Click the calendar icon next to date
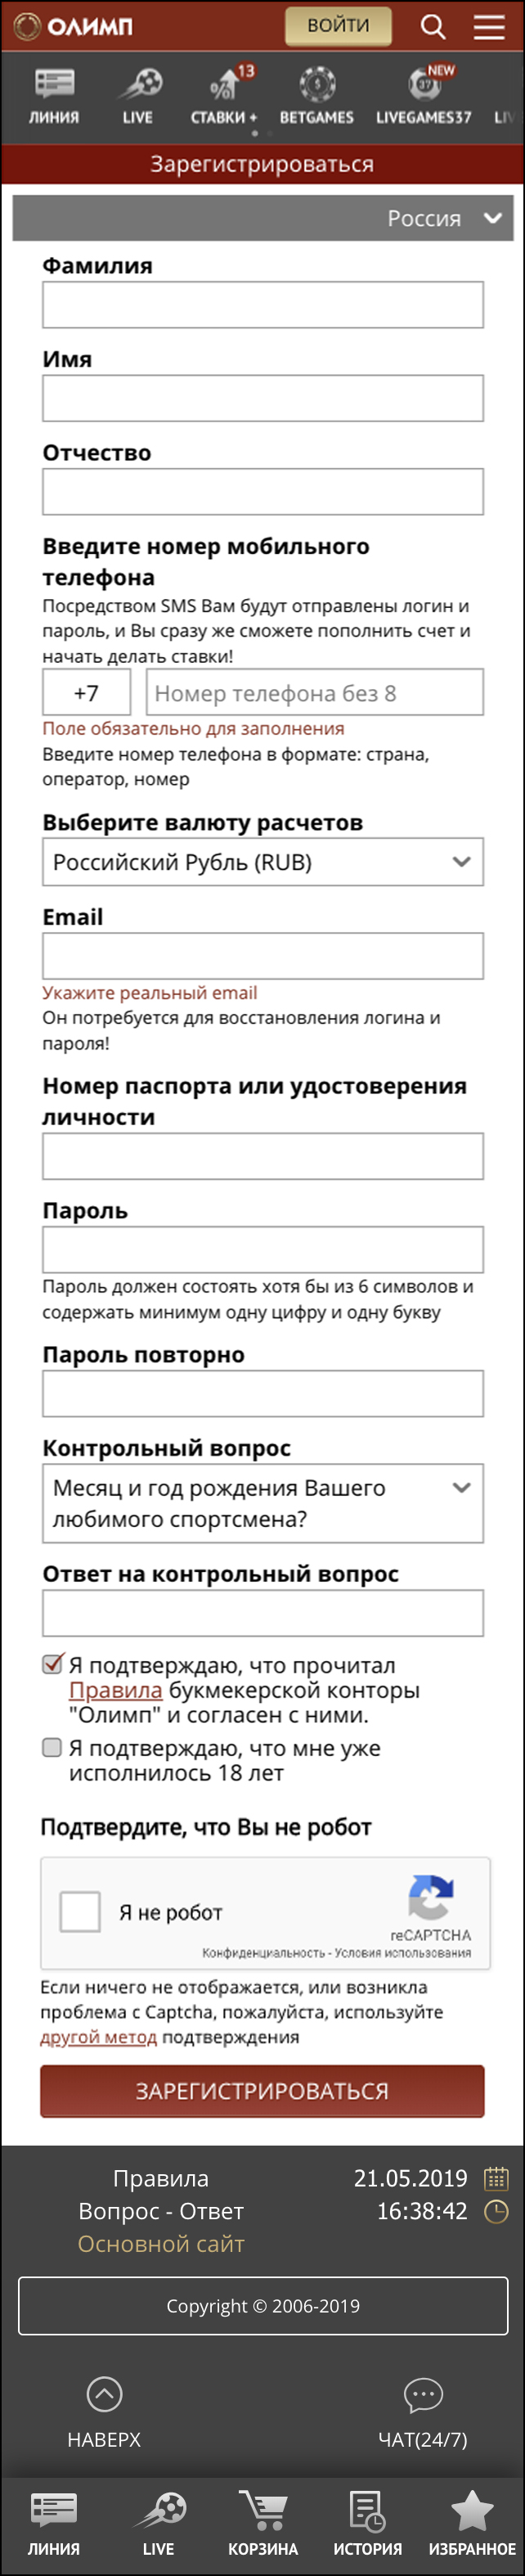This screenshot has width=525, height=2576. [496, 2178]
